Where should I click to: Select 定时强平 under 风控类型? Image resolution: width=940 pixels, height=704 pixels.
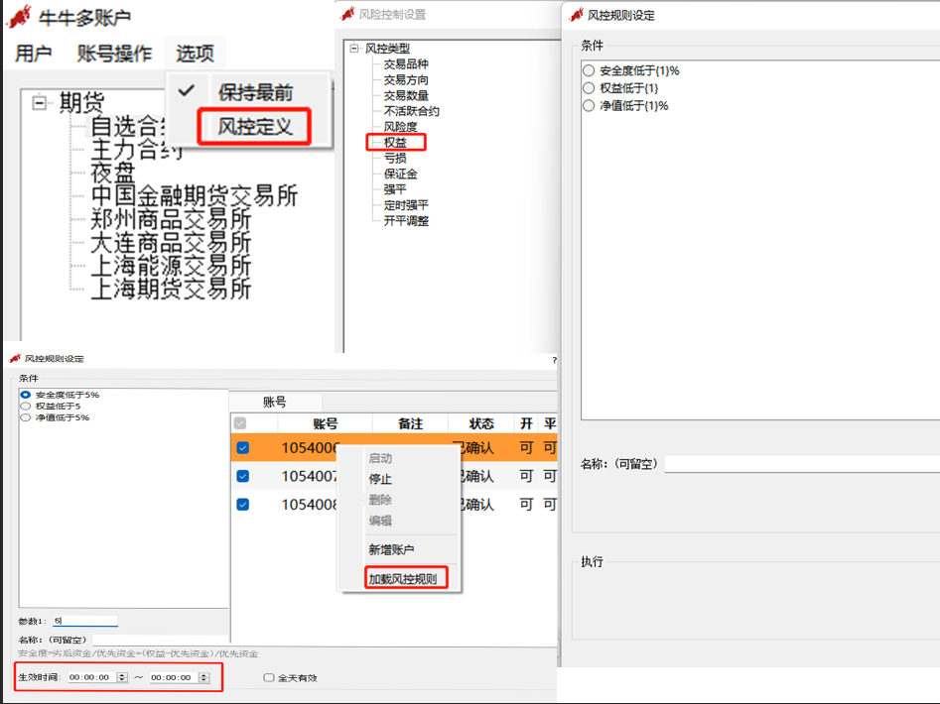[x=406, y=204]
